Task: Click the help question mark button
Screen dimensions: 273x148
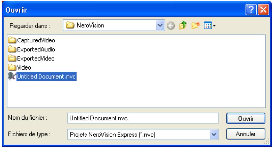Action: pyautogui.click(x=251, y=10)
